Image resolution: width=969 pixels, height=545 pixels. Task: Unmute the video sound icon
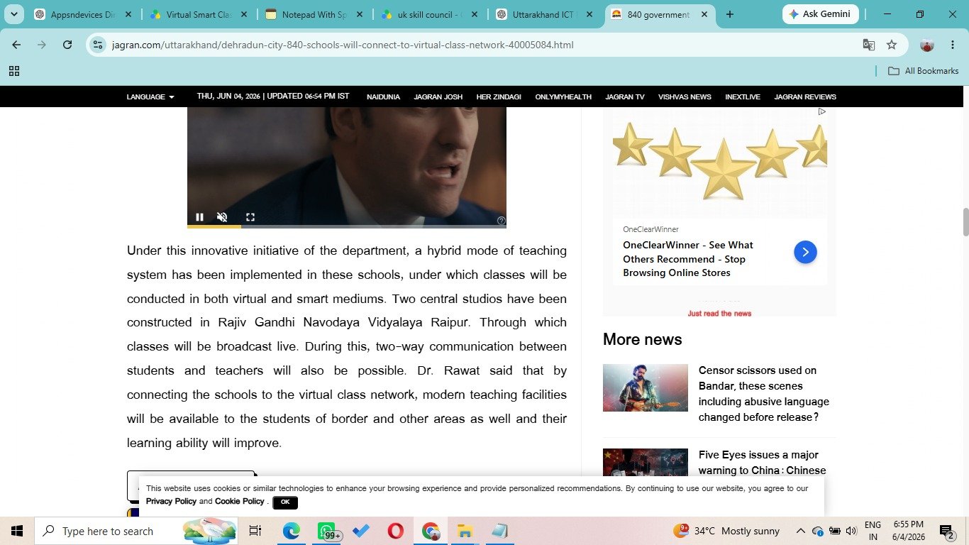coord(222,217)
